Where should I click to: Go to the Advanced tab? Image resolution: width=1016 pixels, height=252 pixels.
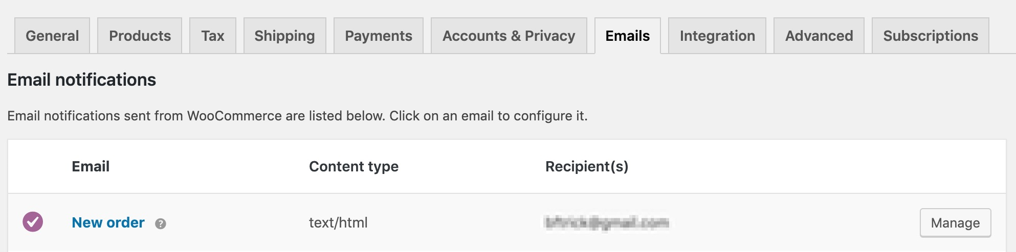tap(819, 36)
